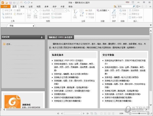The height and width of the screenshot is (116, 153).
Task: Open the tab list dropdown arrow at right
Action: [151, 25]
